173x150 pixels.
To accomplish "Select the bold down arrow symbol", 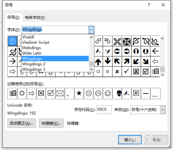I will [108, 61].
